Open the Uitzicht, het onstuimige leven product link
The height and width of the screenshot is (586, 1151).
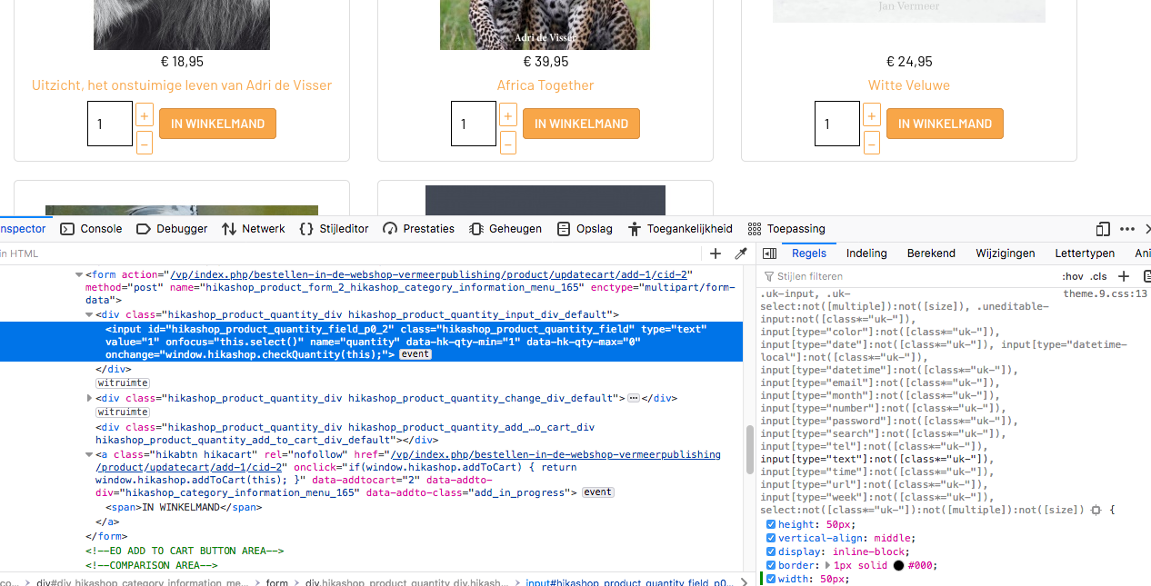182,85
